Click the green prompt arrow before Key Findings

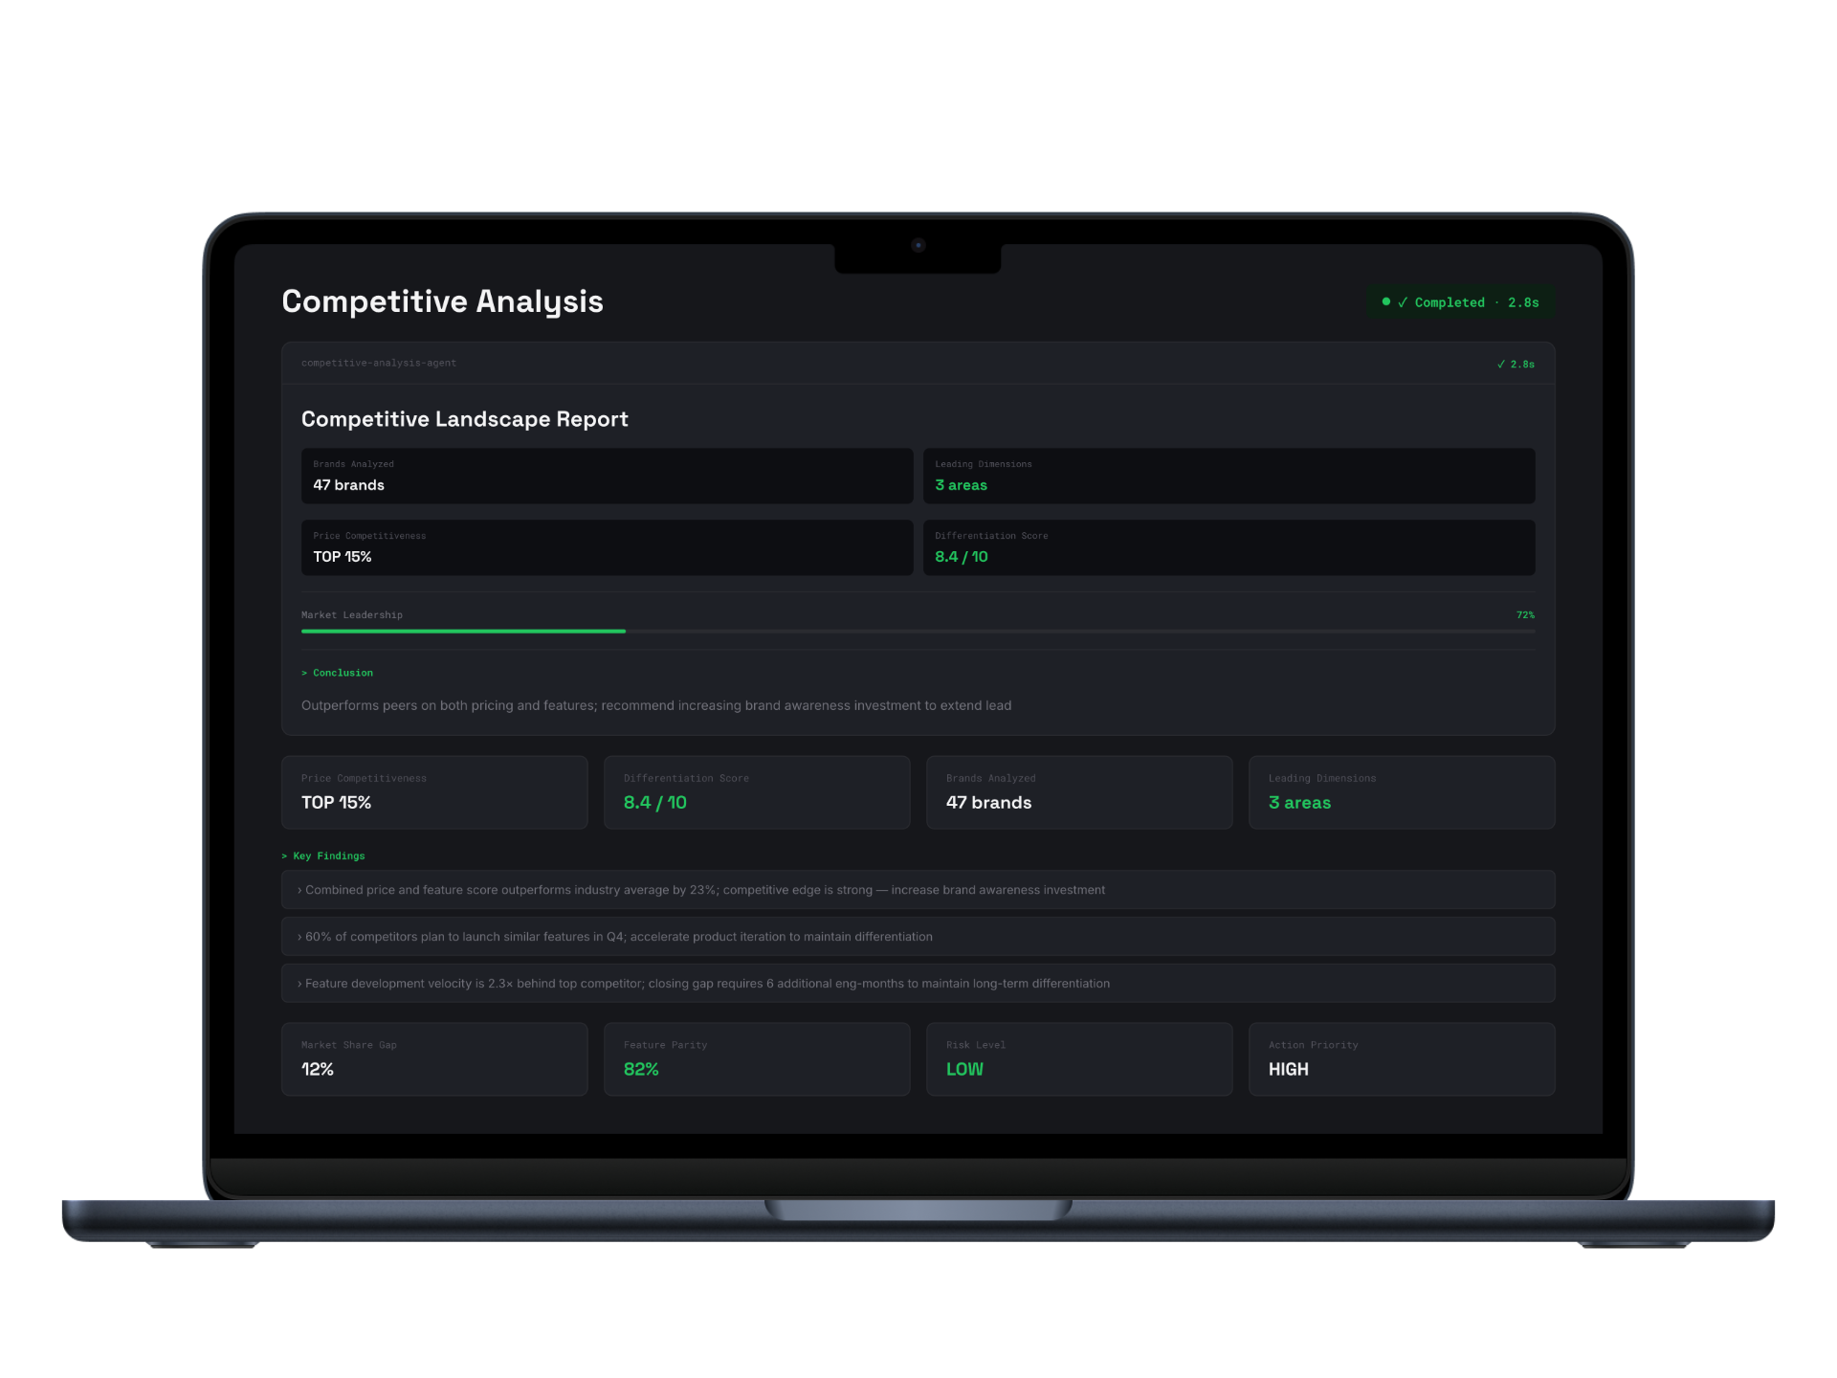pyautogui.click(x=284, y=856)
